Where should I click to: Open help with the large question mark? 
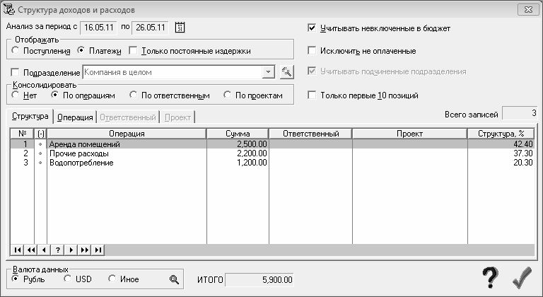(x=490, y=277)
